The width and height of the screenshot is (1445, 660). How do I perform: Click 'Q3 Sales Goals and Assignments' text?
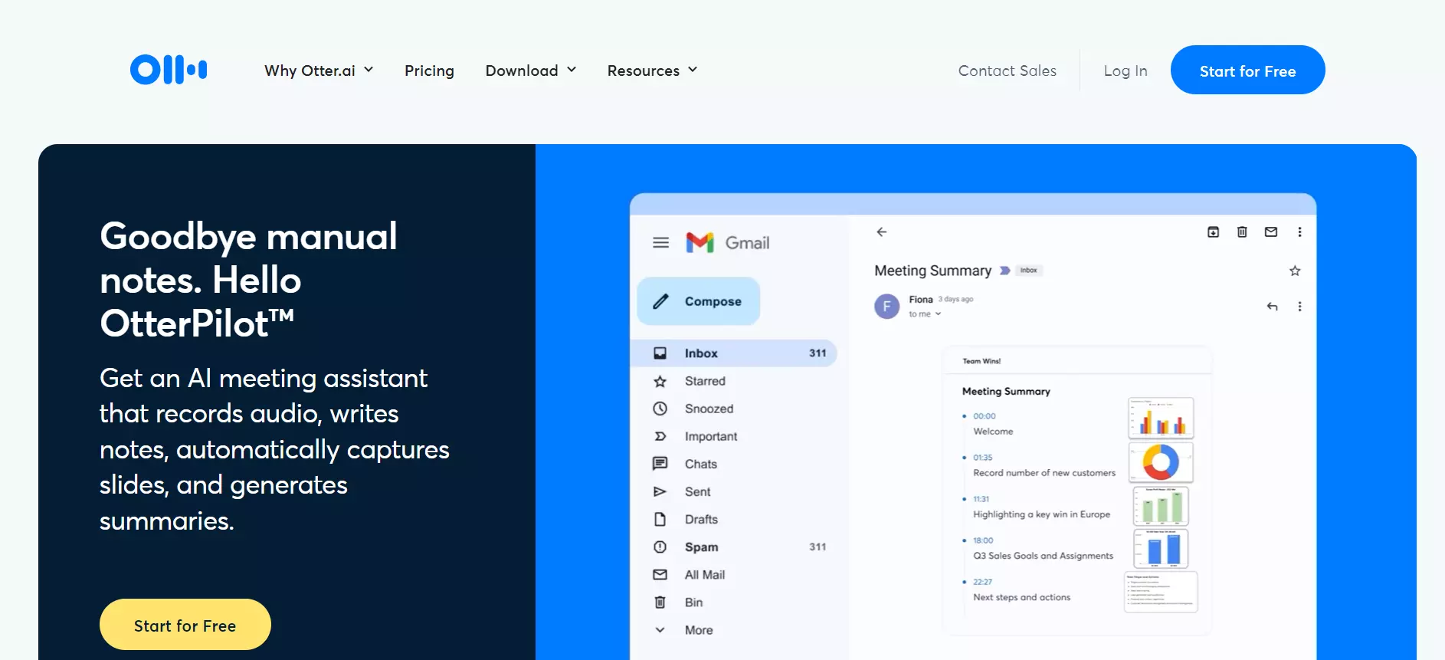(1043, 556)
